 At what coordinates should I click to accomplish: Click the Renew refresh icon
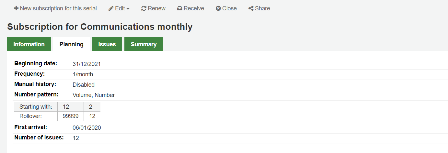[x=144, y=8]
